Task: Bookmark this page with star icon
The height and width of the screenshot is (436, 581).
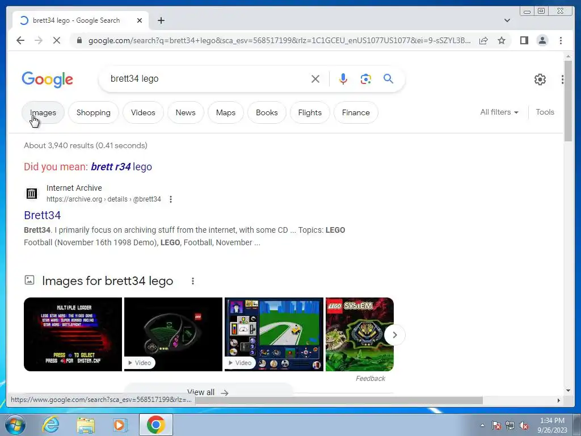Action: tap(502, 40)
